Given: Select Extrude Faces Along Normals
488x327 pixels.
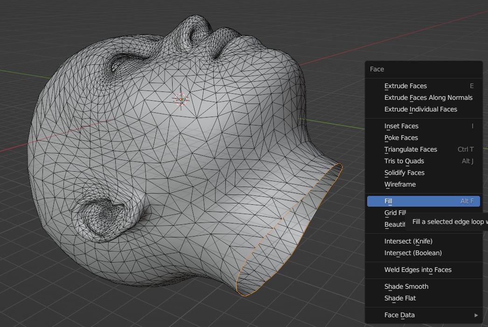Looking at the screenshot, I should click(x=428, y=97).
